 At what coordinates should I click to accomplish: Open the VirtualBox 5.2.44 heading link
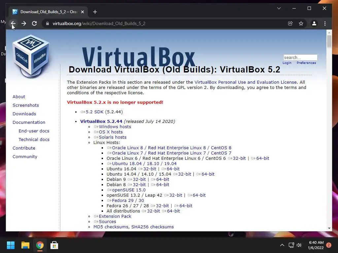101,121
